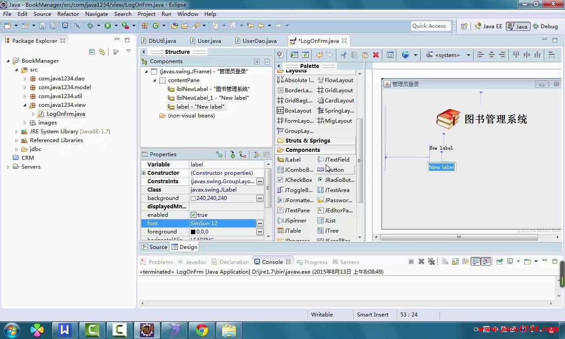Select the JSpinner palette component
Image resolution: width=565 pixels, height=339 pixels.
click(292, 220)
